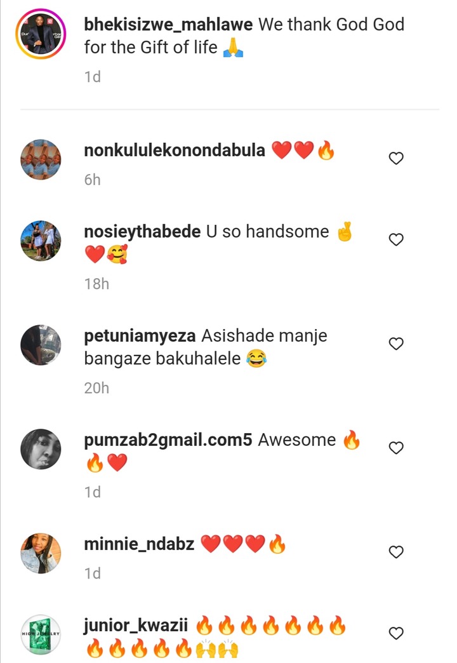Open minnie_ndabz's profile picture

pos(41,553)
